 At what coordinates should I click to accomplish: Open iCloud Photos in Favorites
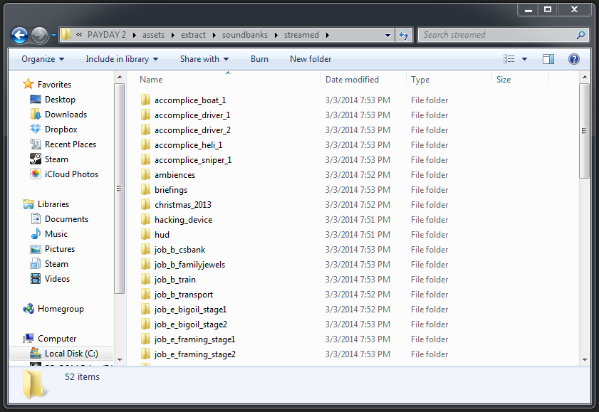coord(71,174)
